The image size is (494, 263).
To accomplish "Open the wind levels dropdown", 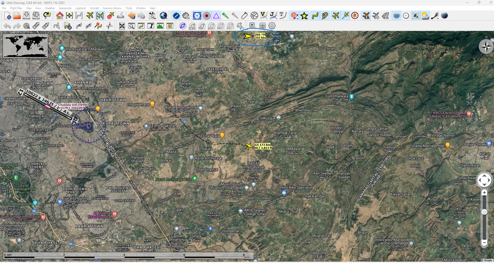I will pyautogui.click(x=435, y=16).
